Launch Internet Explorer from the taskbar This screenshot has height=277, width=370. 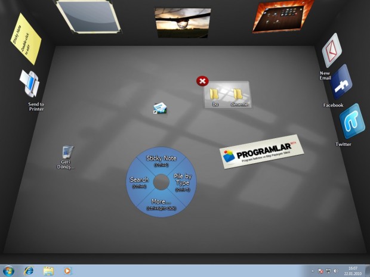[29, 270]
